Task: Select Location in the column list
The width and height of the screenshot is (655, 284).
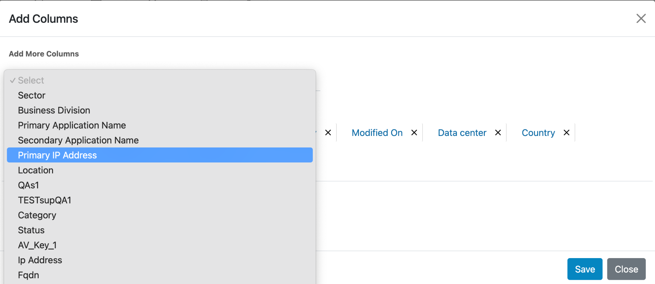Action: 36,170
